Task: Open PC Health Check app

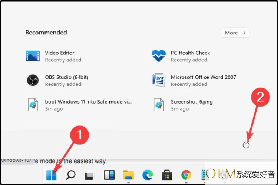Action: click(159, 56)
